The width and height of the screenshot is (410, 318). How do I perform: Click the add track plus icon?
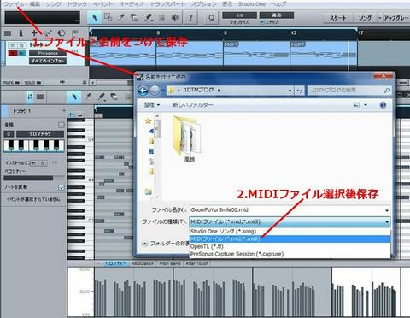coord(34,33)
